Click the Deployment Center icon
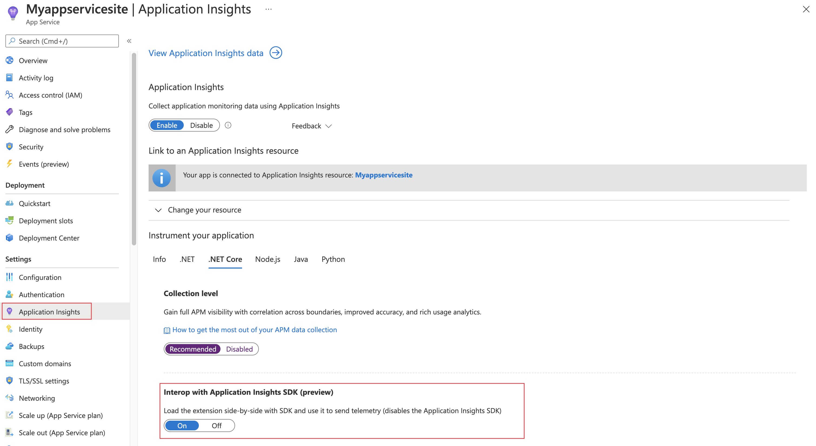816x446 pixels. [x=10, y=237]
